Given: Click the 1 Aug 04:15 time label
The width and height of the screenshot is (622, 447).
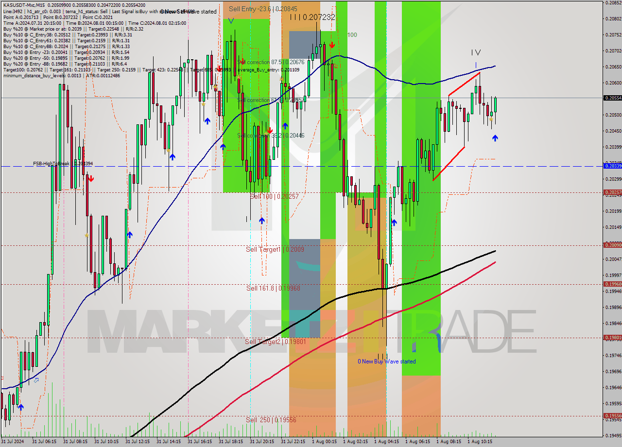Looking at the screenshot, I should pyautogui.click(x=386, y=442).
